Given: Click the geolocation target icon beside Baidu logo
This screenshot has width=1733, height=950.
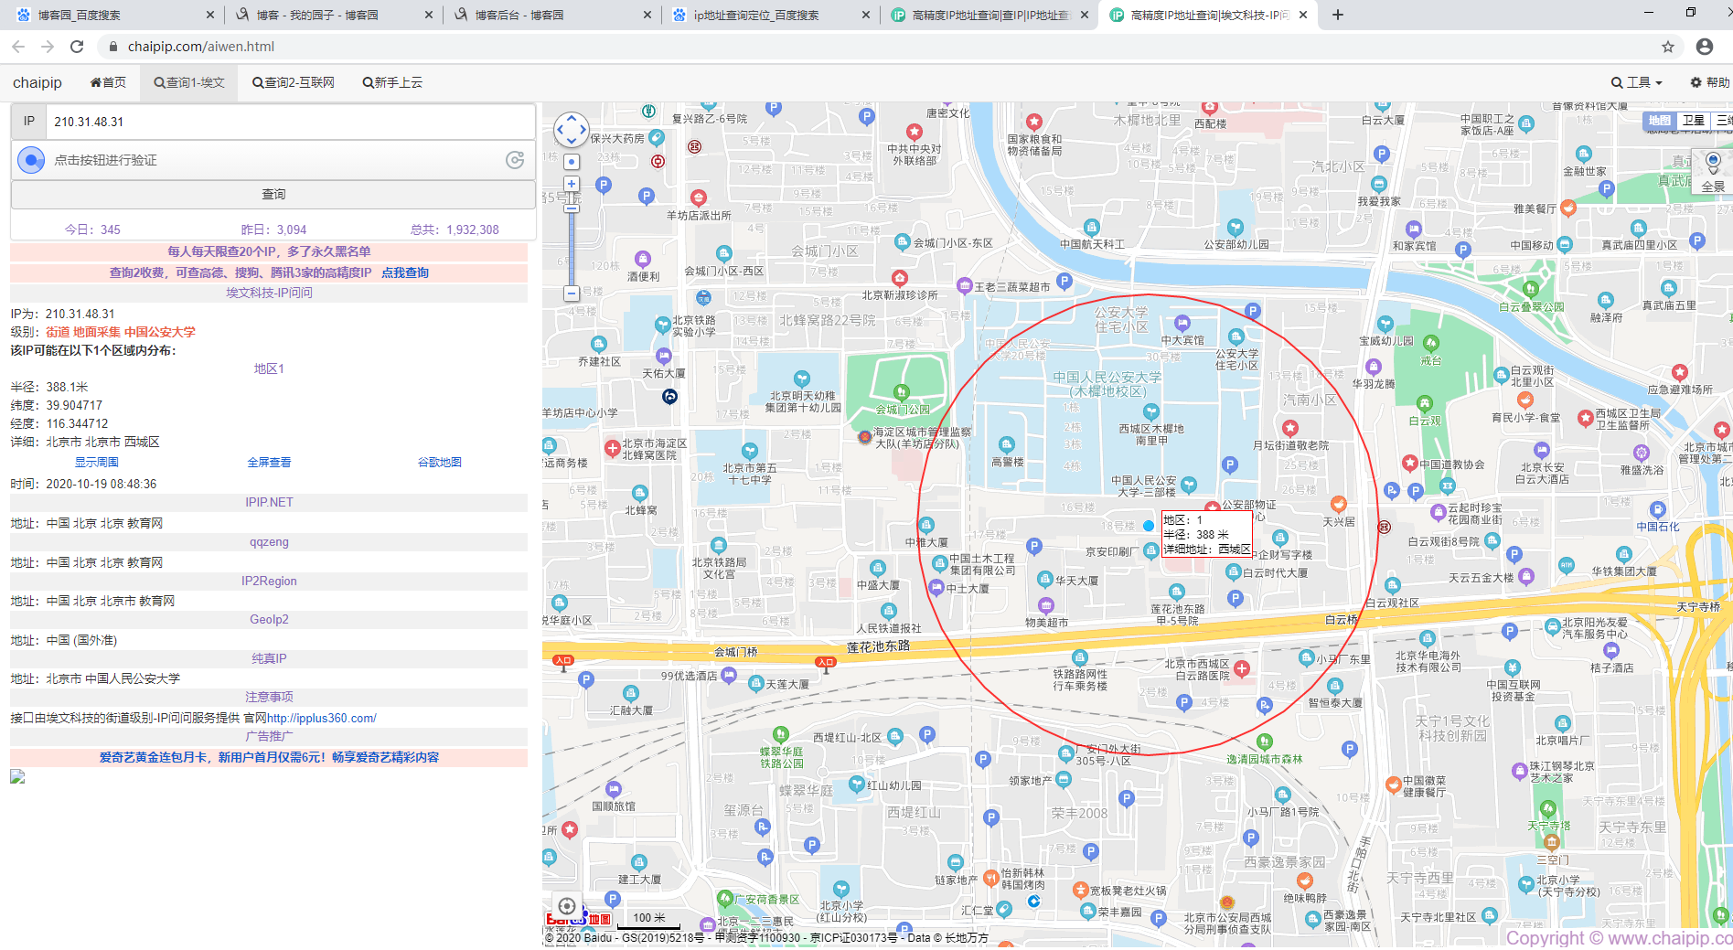Looking at the screenshot, I should (x=567, y=906).
